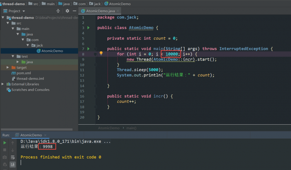Viewport: 291px width, 170px height.
Task: Open Project panel settings gear
Action: tap(67, 11)
